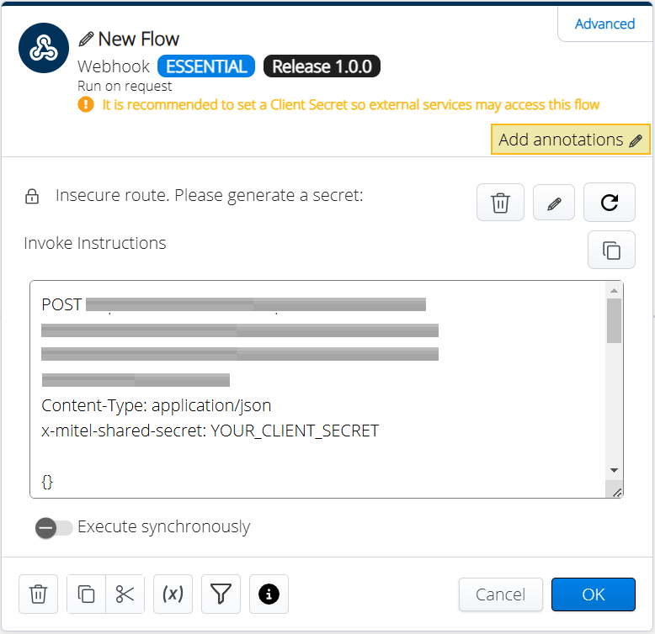The width and height of the screenshot is (655, 634).
Task: Confirm with the OK button
Action: [593, 594]
